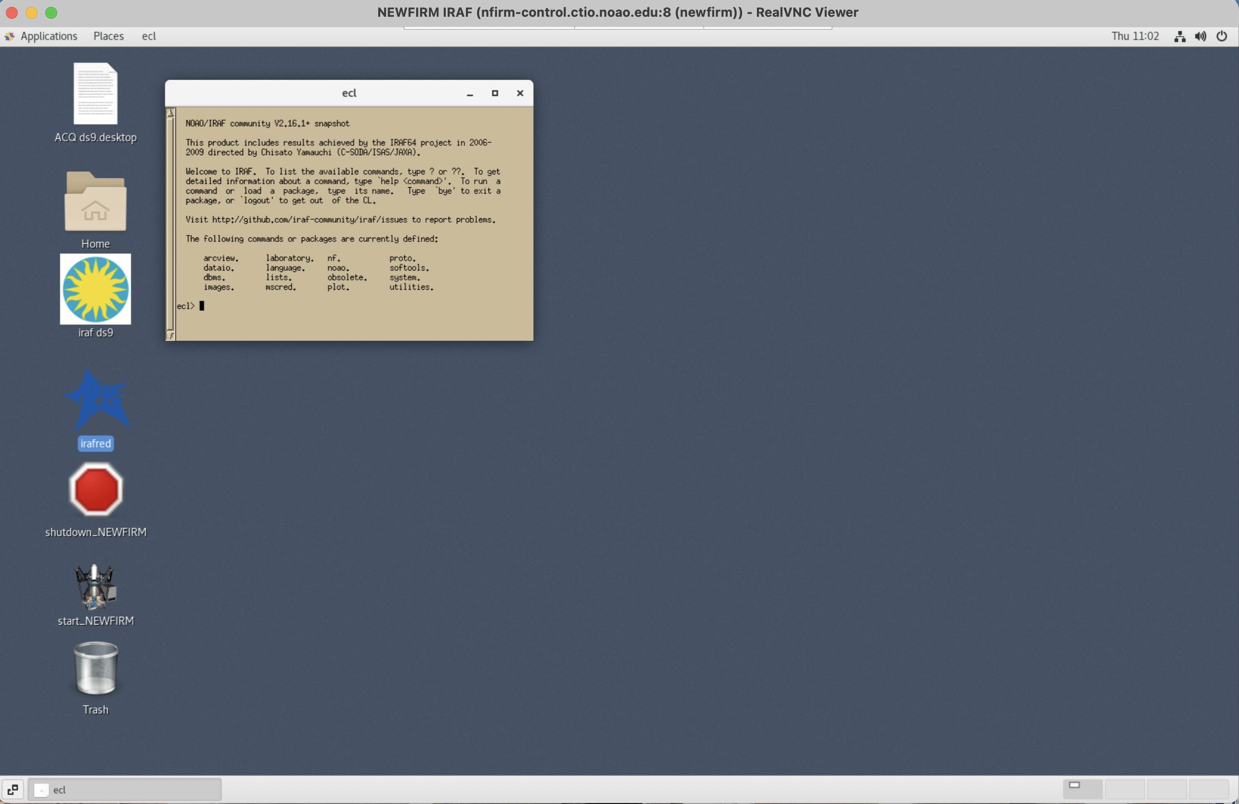Click the 'laboratory.' package name
1239x804 pixels.
[x=290, y=258]
